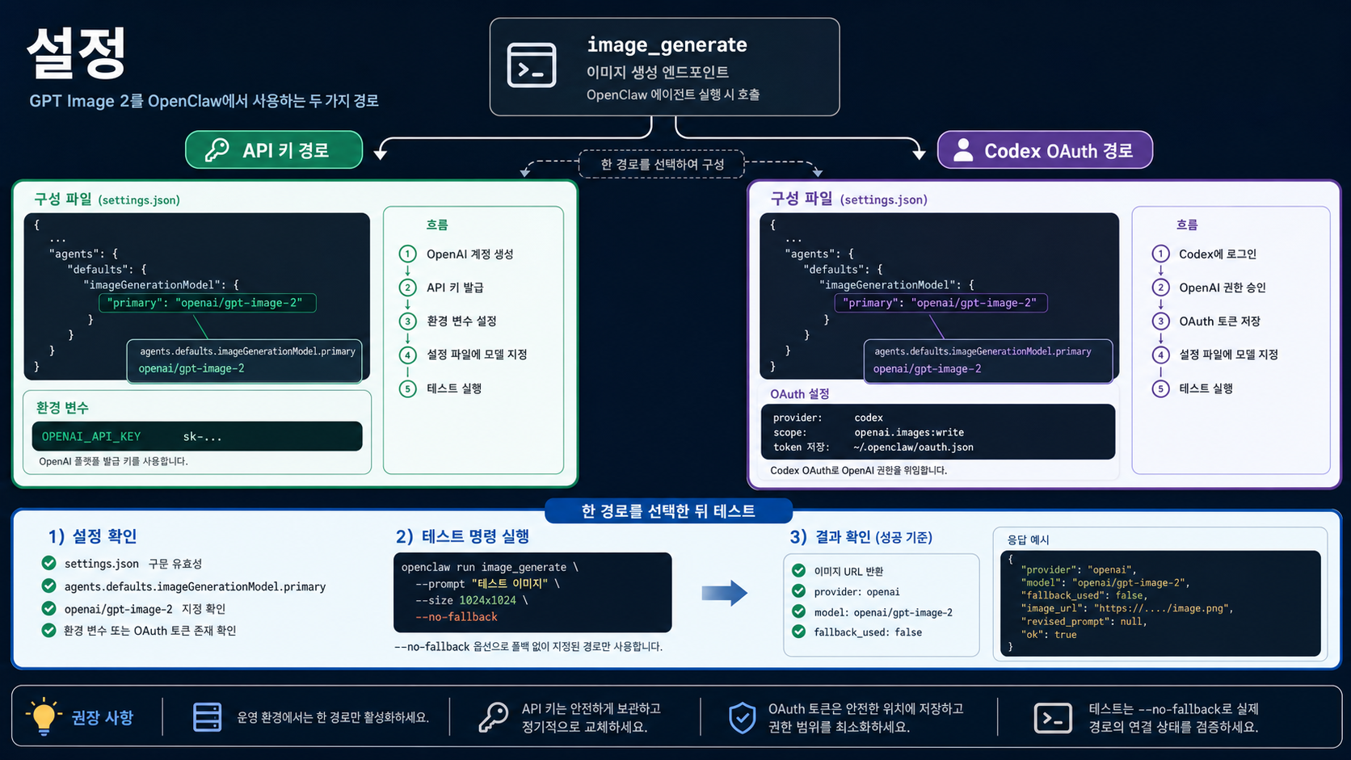Click the openai/gpt-image-2 value in green tooltip

click(x=191, y=368)
